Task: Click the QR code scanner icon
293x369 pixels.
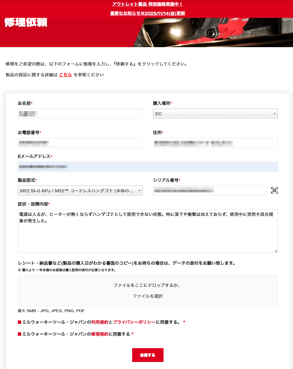Action: pos(274,190)
